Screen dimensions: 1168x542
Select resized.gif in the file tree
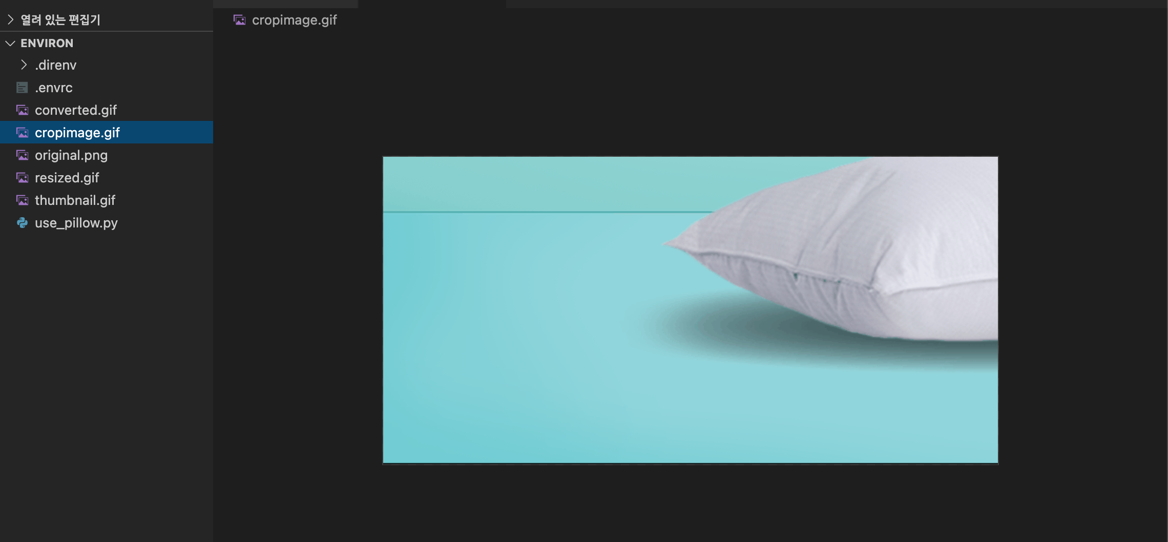tap(66, 178)
